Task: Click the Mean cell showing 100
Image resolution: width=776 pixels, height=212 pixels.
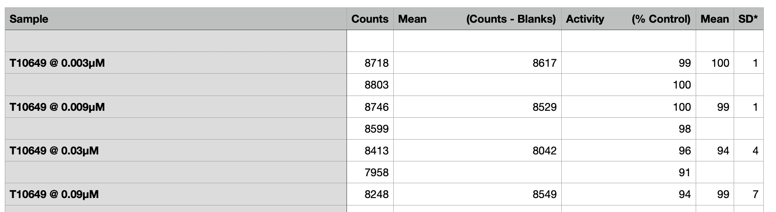Action: pyautogui.click(x=715, y=63)
